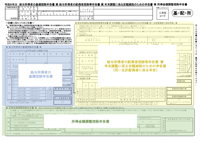The height and width of the screenshot is (141, 200).
Task: Tick the 扶養控除等申告書のとおり checkbox
Action: point(167,131)
